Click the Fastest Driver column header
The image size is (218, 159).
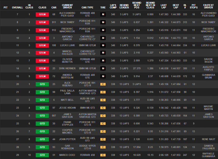click(x=209, y=6)
